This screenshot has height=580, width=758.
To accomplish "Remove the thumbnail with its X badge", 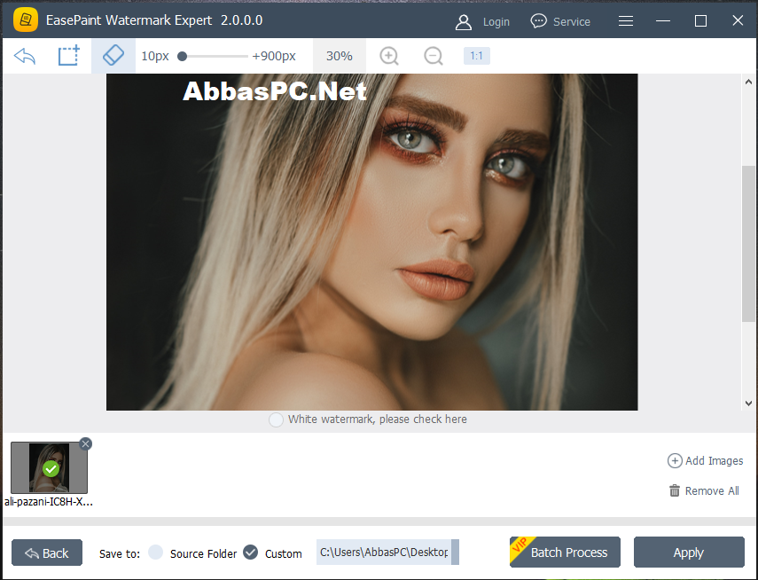I will (86, 443).
